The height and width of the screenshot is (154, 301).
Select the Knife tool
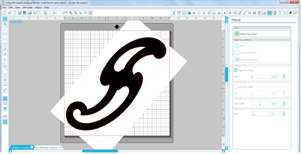5,90
